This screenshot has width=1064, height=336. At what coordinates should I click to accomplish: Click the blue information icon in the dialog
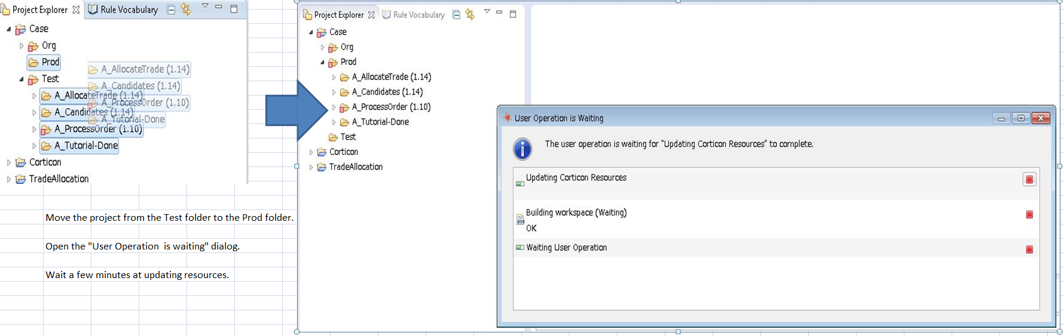click(522, 149)
